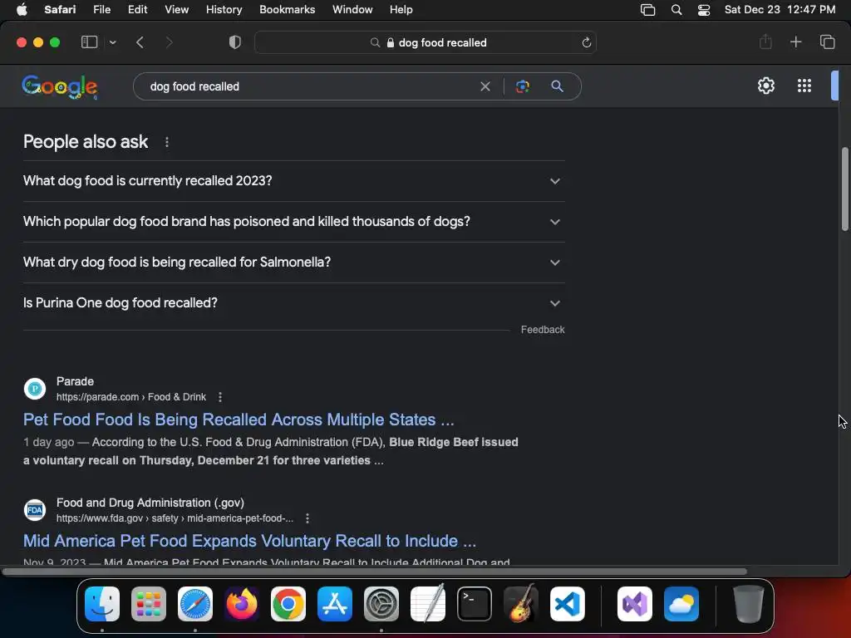The image size is (851, 638).
Task: Open TextEdit from the Dock
Action: coord(428,604)
